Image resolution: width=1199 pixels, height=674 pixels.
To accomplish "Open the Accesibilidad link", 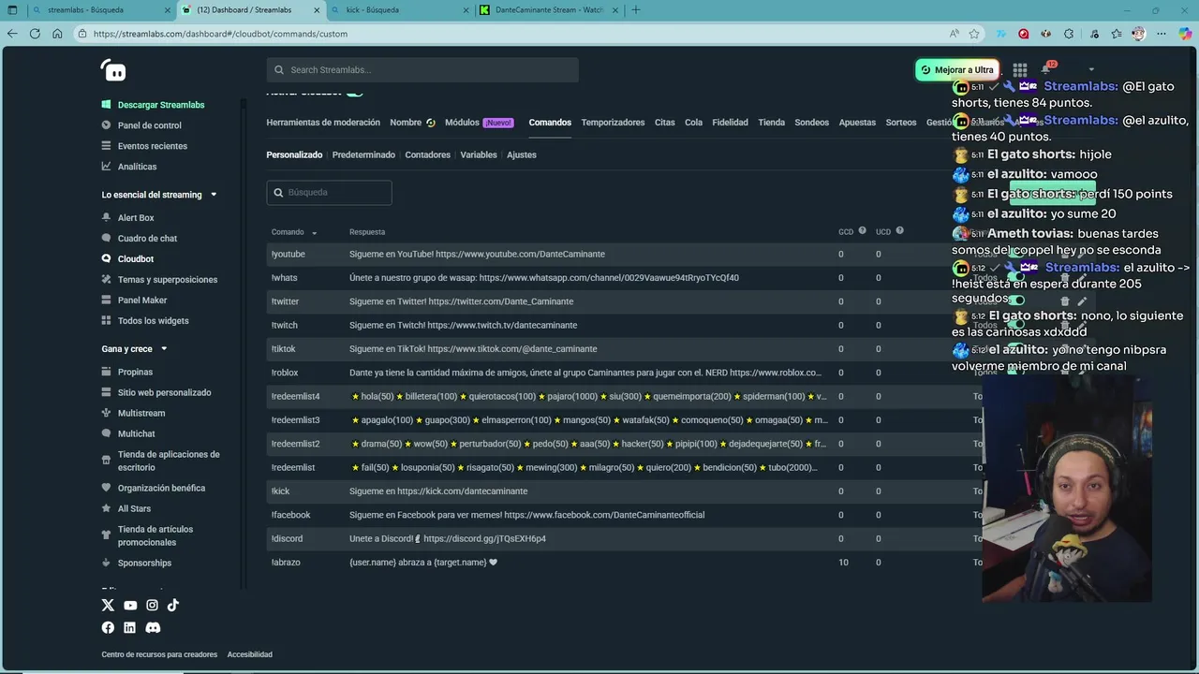I will pos(249,654).
